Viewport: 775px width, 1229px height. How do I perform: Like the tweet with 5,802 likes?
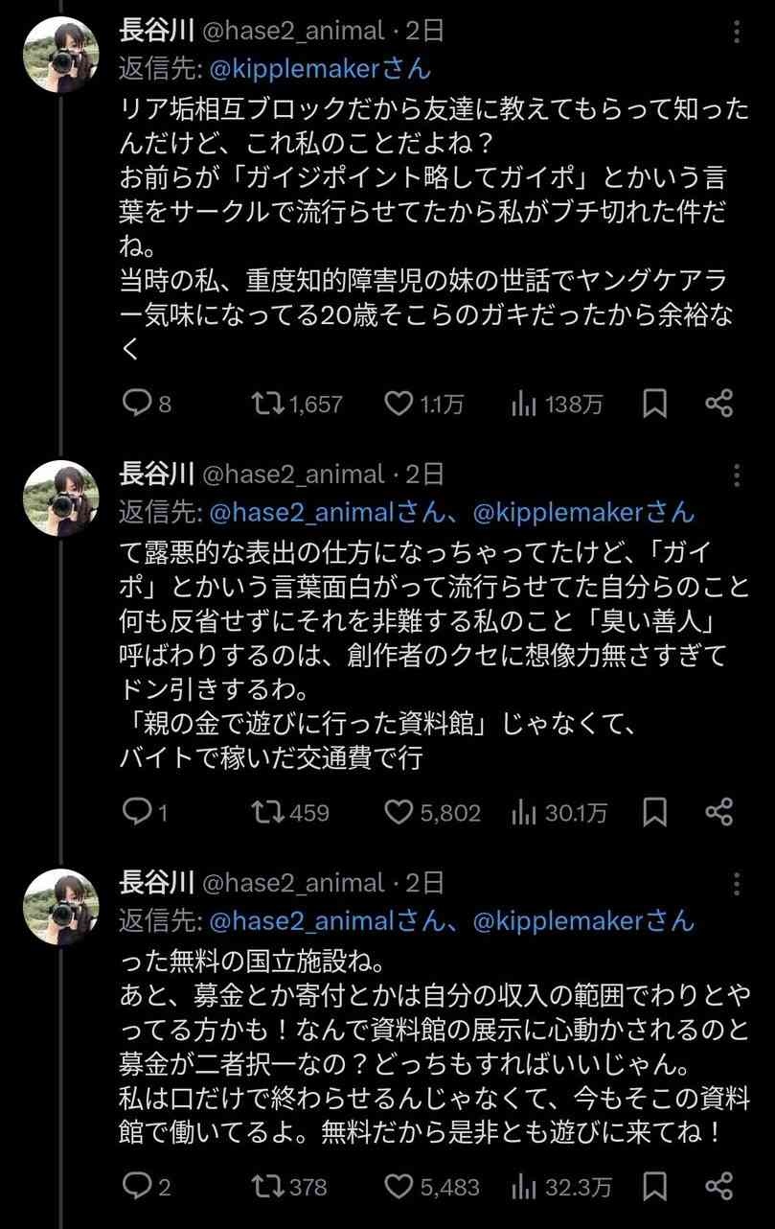[x=399, y=813]
